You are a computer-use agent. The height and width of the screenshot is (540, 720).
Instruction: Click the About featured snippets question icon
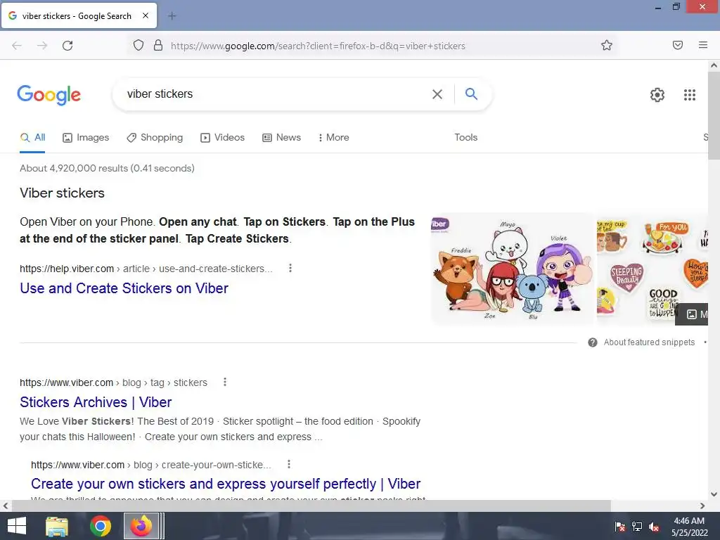click(x=593, y=342)
